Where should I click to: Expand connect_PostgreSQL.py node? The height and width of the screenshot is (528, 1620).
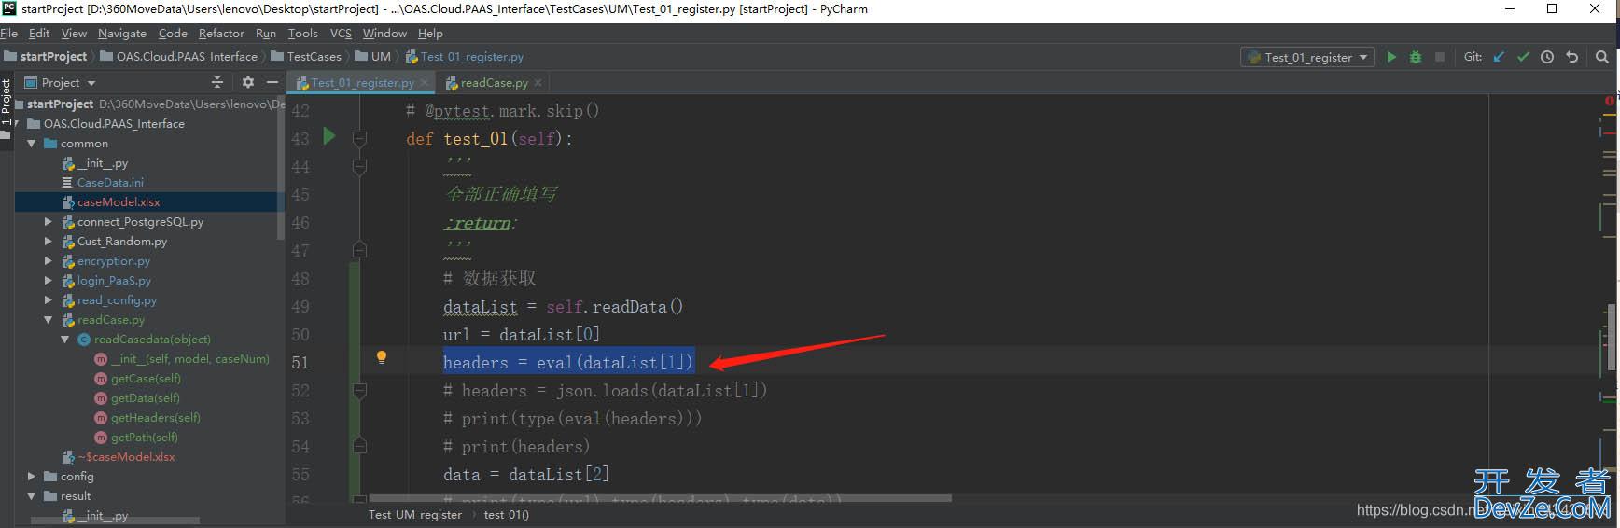49,222
